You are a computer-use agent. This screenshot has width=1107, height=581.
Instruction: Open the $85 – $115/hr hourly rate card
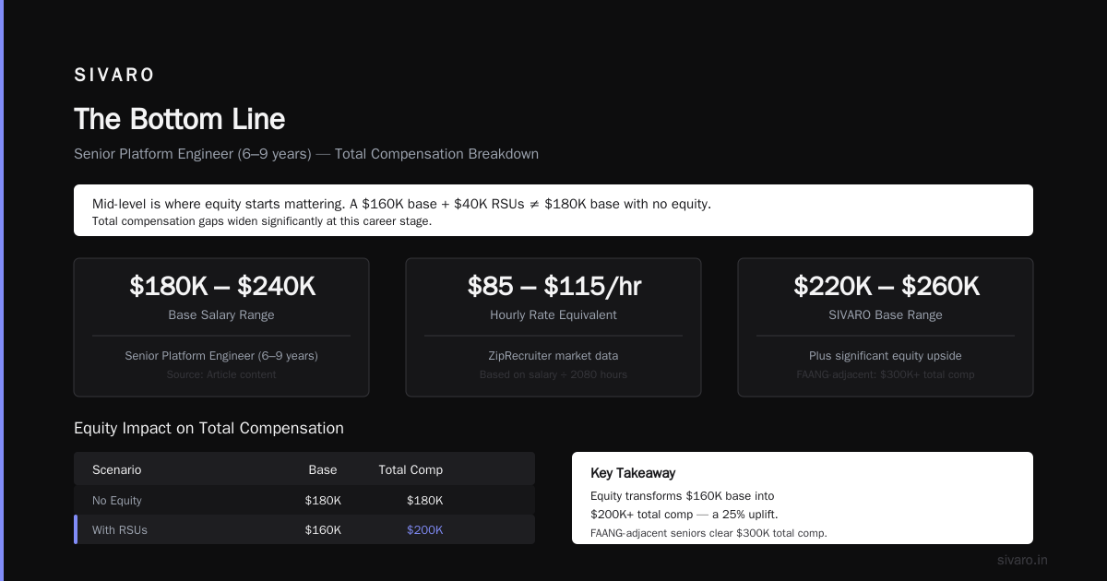coord(553,327)
